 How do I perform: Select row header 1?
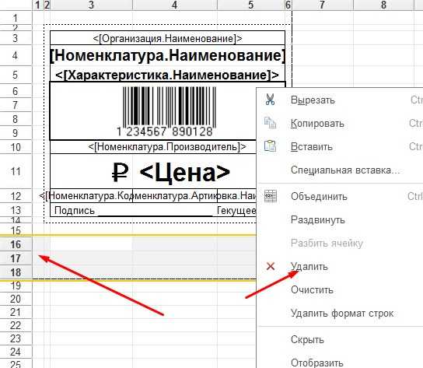(x=16, y=18)
